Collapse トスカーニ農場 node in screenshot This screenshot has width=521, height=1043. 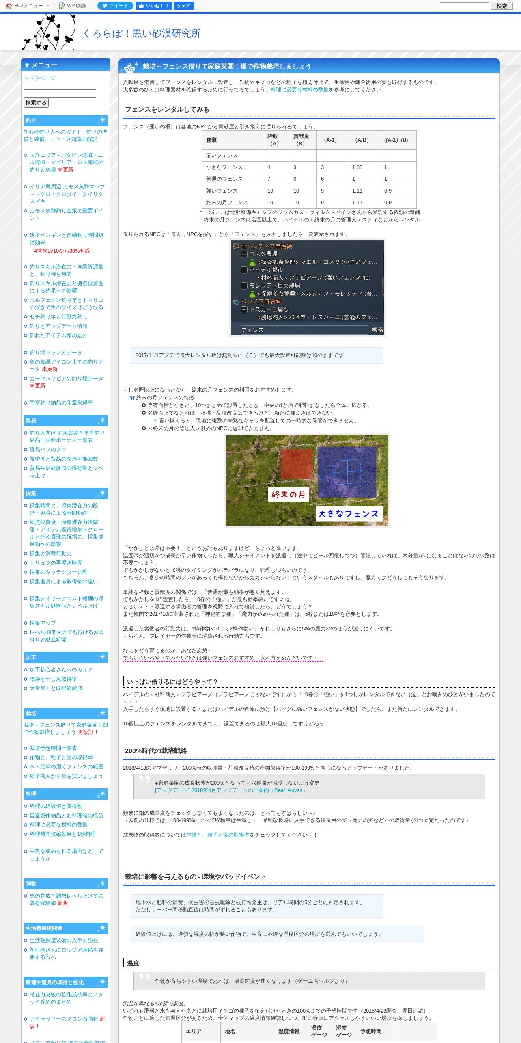point(244,309)
